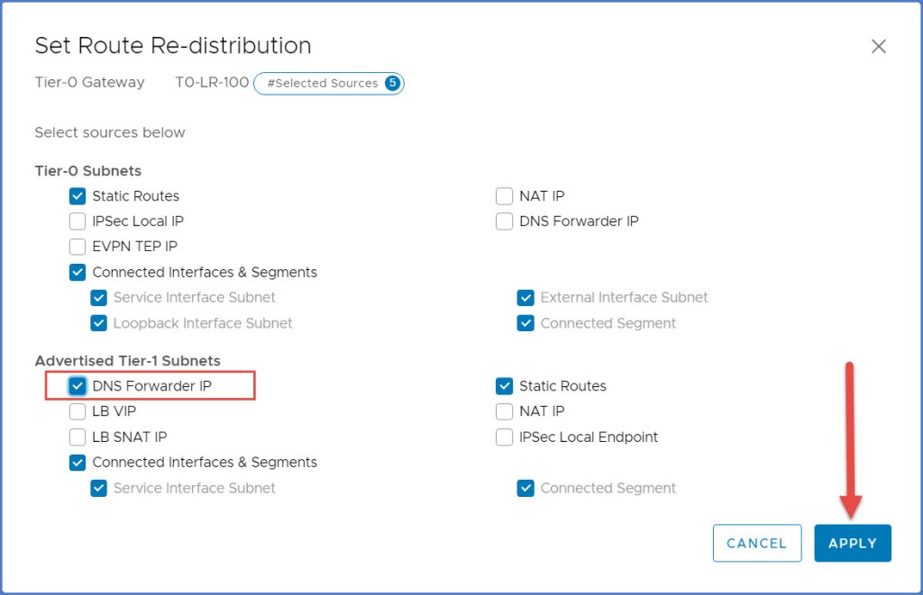Toggle Loopback Interface Subnet checkbox

tap(99, 323)
